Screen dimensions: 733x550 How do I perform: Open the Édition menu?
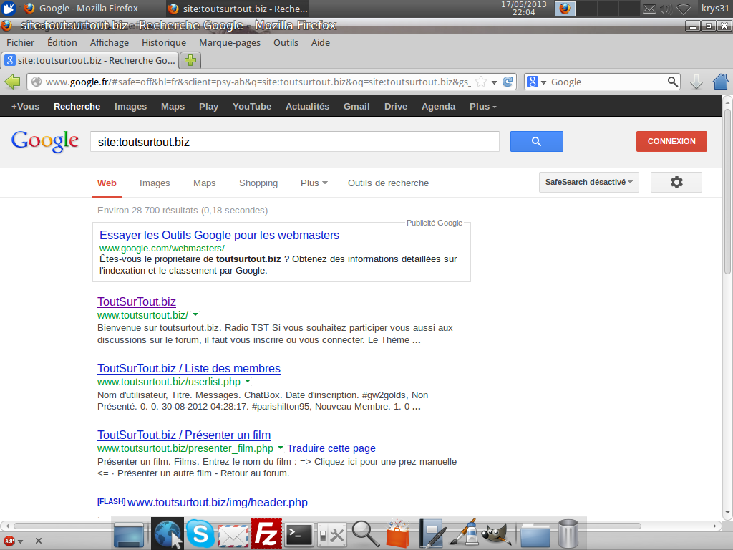pos(62,42)
